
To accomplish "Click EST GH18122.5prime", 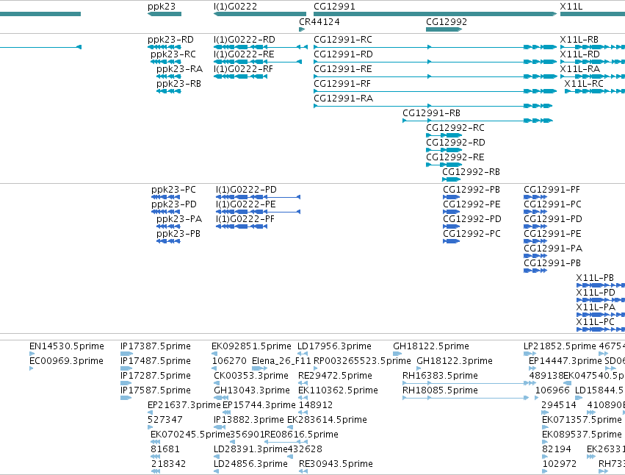I will coord(431,346).
